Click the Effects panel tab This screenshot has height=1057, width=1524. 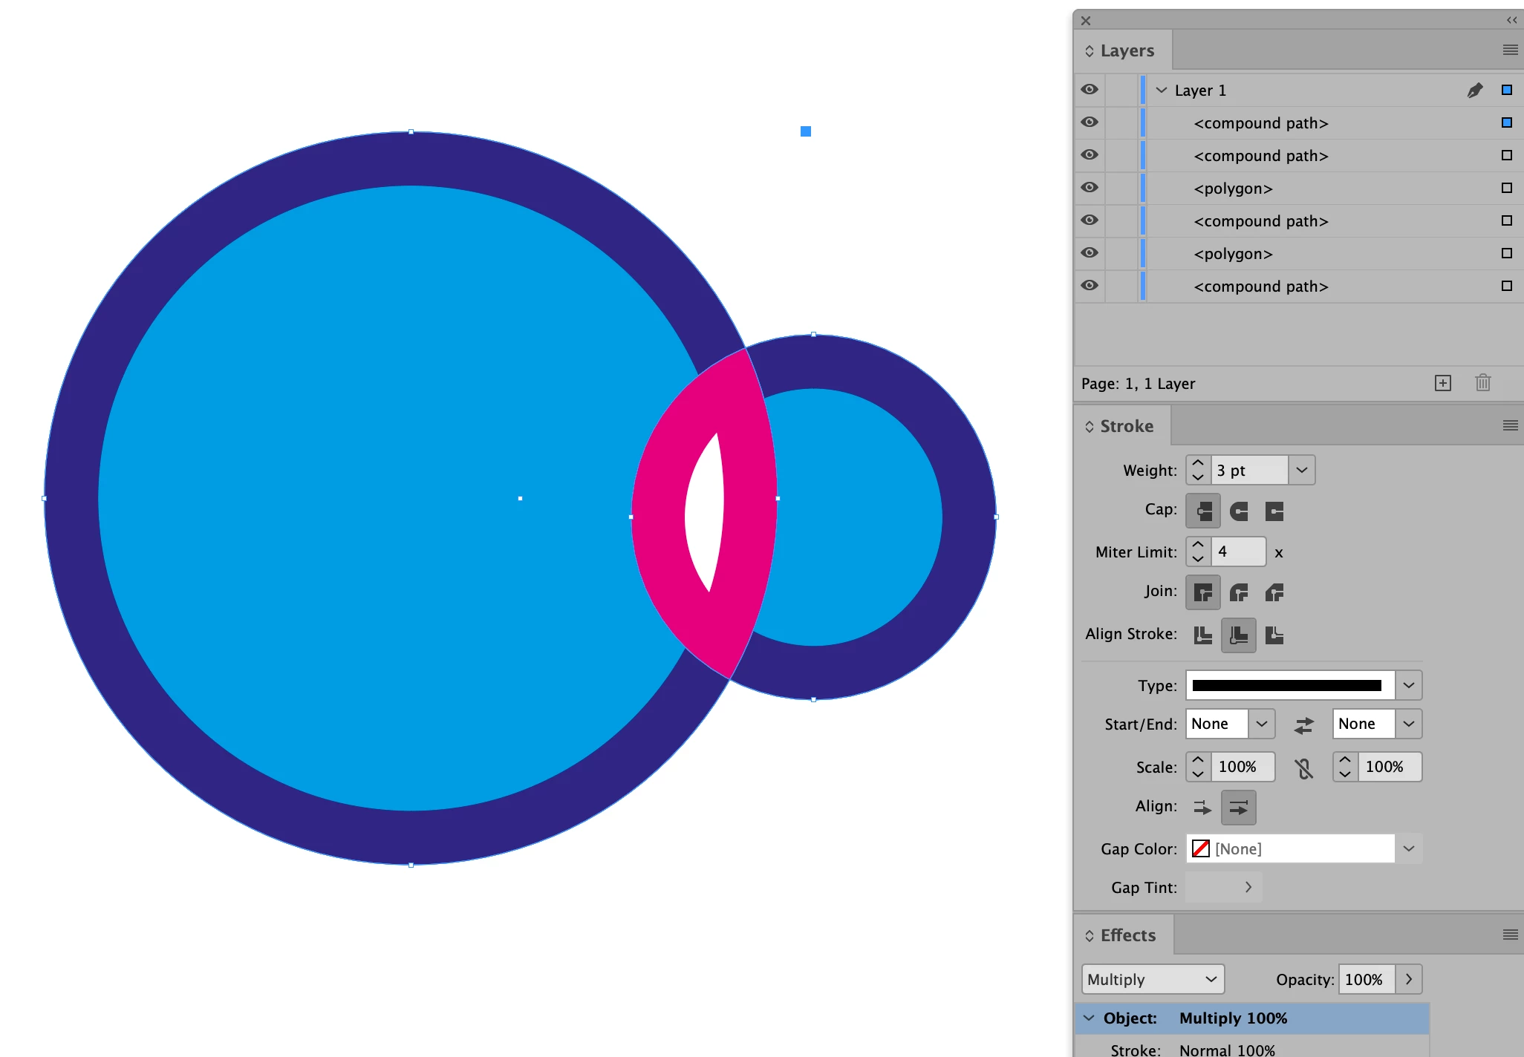pyautogui.click(x=1127, y=935)
